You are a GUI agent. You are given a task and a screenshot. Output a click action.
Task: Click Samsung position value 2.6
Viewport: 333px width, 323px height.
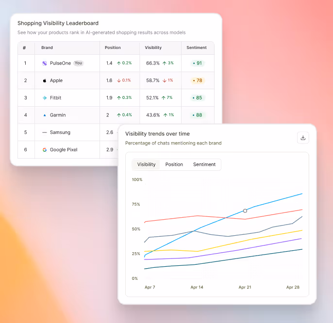(x=110, y=132)
